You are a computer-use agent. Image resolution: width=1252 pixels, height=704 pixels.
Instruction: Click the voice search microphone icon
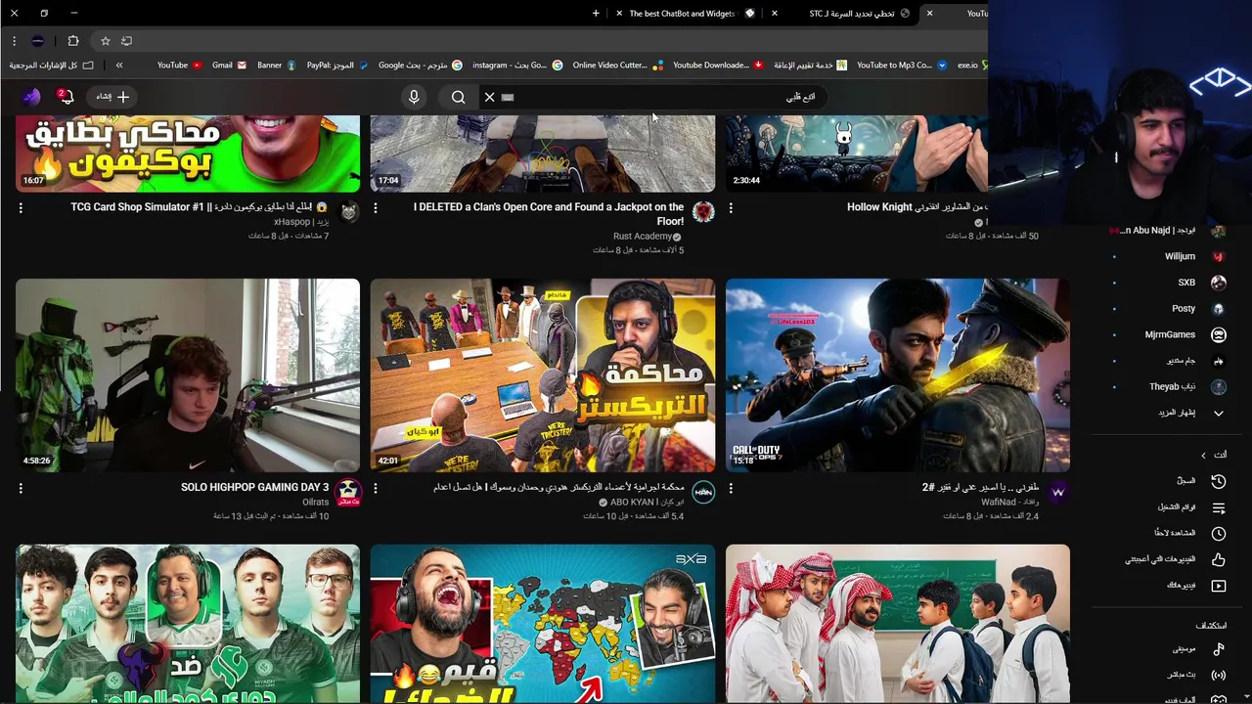414,97
